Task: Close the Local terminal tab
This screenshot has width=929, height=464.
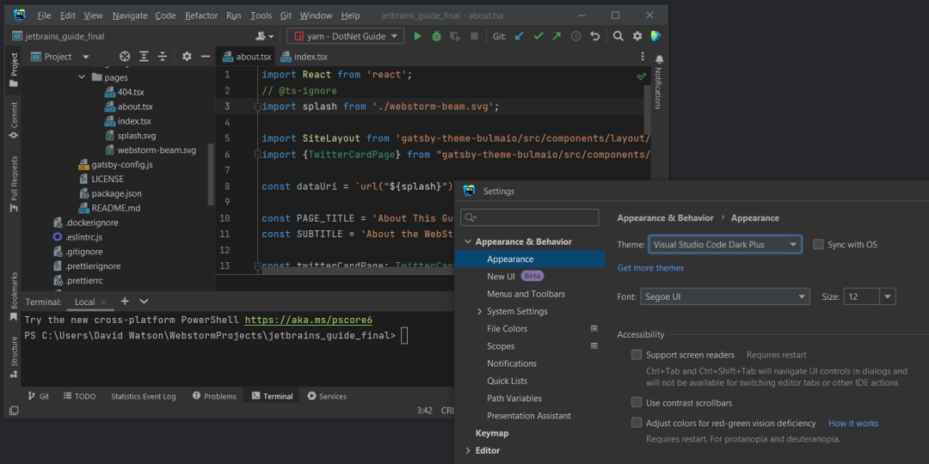Action: tap(104, 302)
